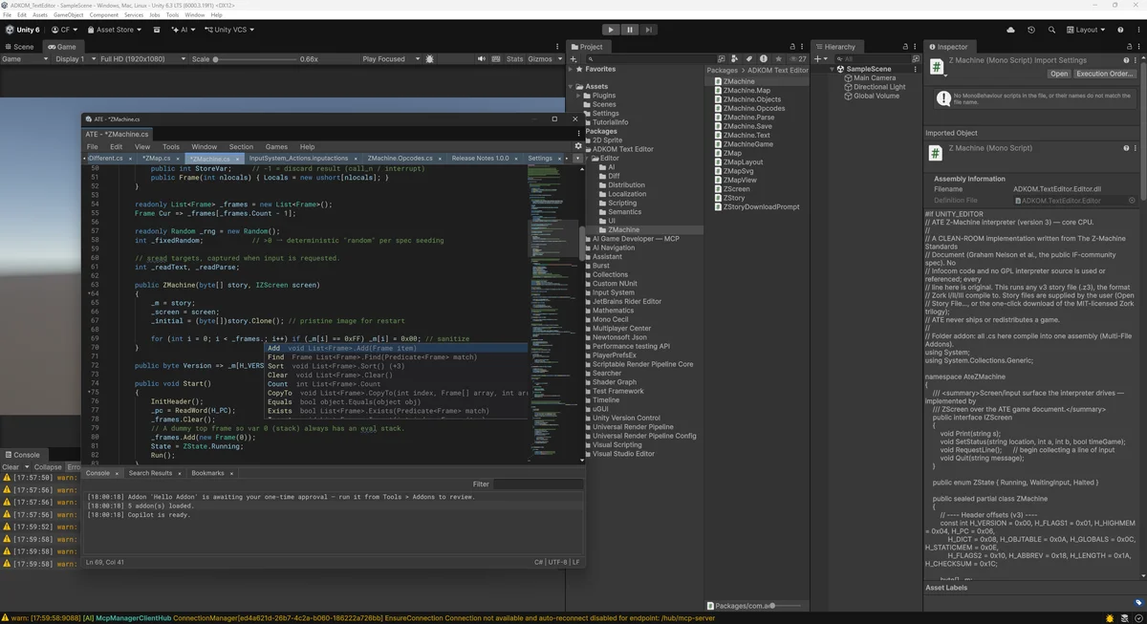
Task: Open the AI toolbar dropdown
Action: [x=183, y=30]
